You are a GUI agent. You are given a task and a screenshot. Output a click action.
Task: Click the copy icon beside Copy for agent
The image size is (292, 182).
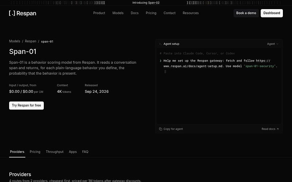tap(161, 129)
